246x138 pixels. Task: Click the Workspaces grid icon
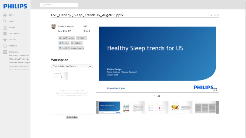point(5,52)
